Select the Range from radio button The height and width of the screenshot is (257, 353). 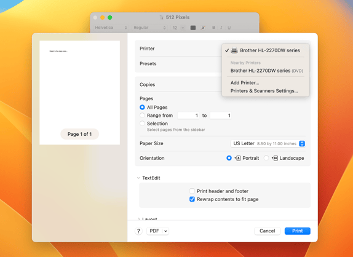pos(142,116)
